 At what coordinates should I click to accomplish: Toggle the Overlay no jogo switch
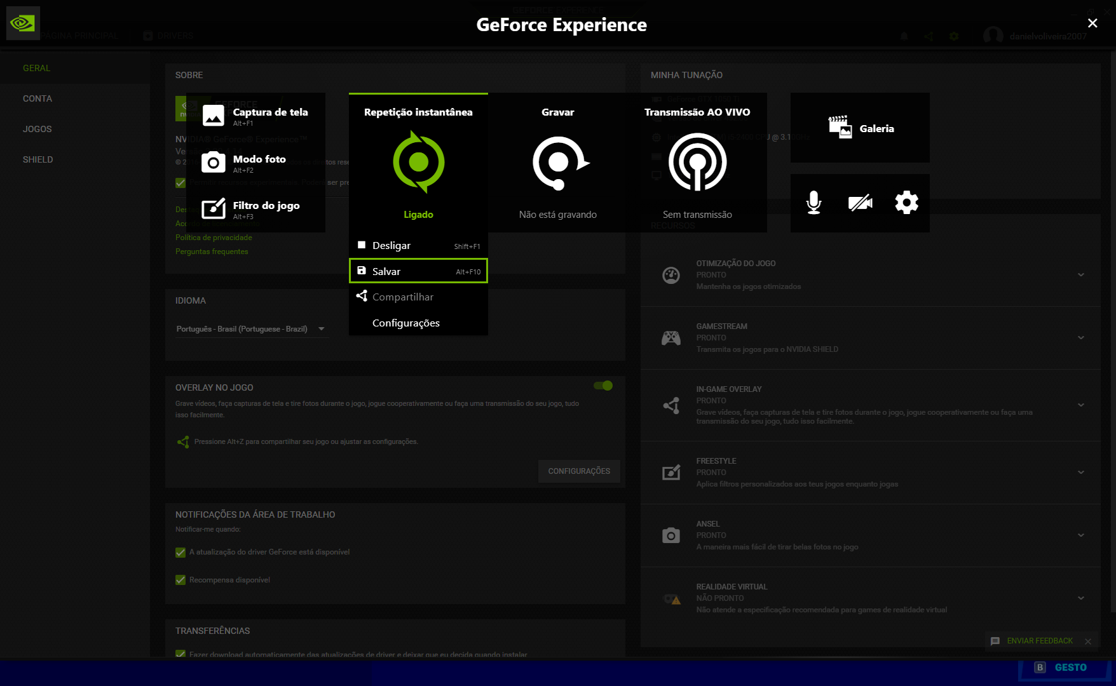click(603, 386)
